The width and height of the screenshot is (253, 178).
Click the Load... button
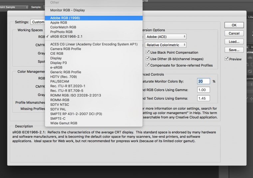click(x=234, y=42)
